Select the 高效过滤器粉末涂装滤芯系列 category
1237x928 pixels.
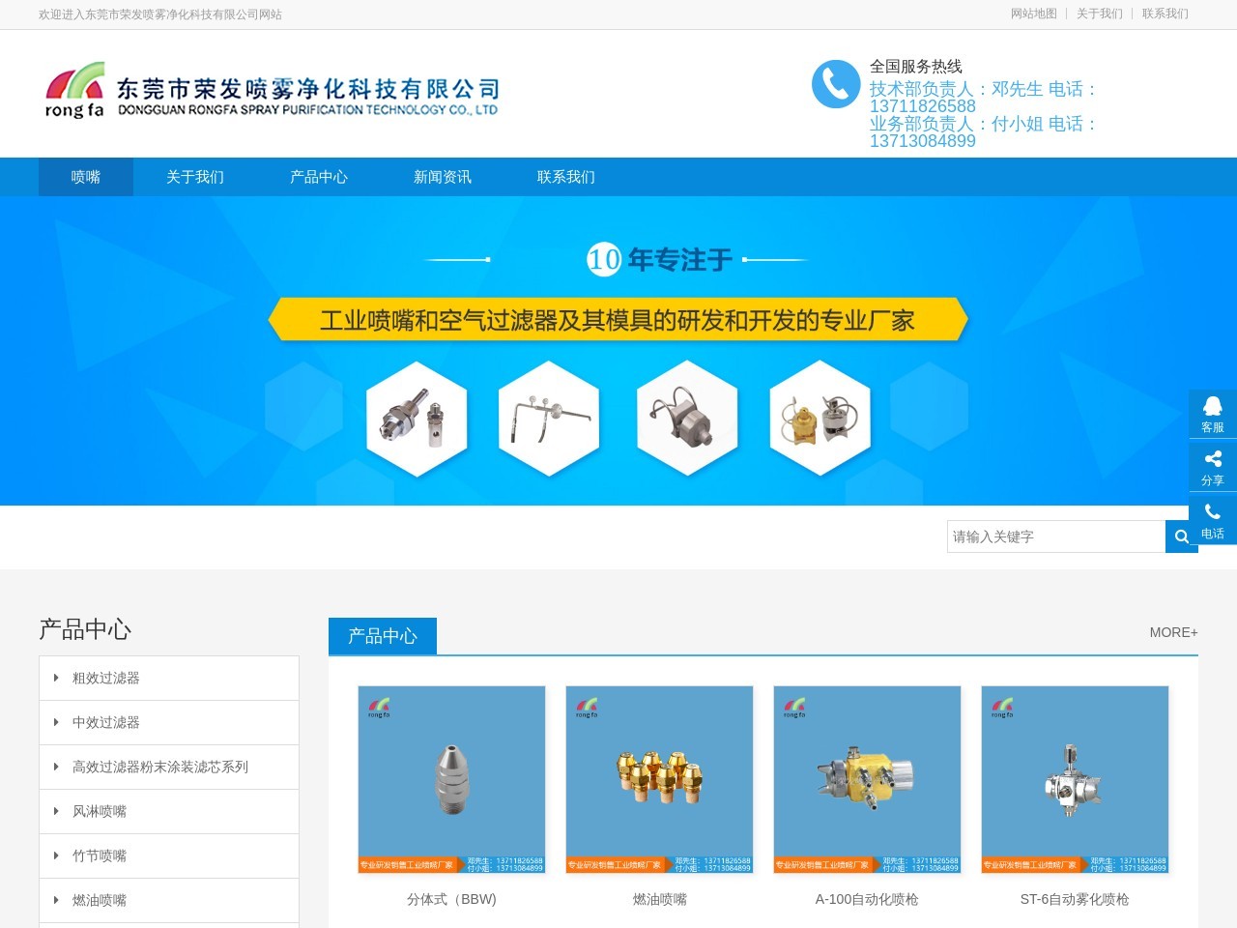coord(159,767)
